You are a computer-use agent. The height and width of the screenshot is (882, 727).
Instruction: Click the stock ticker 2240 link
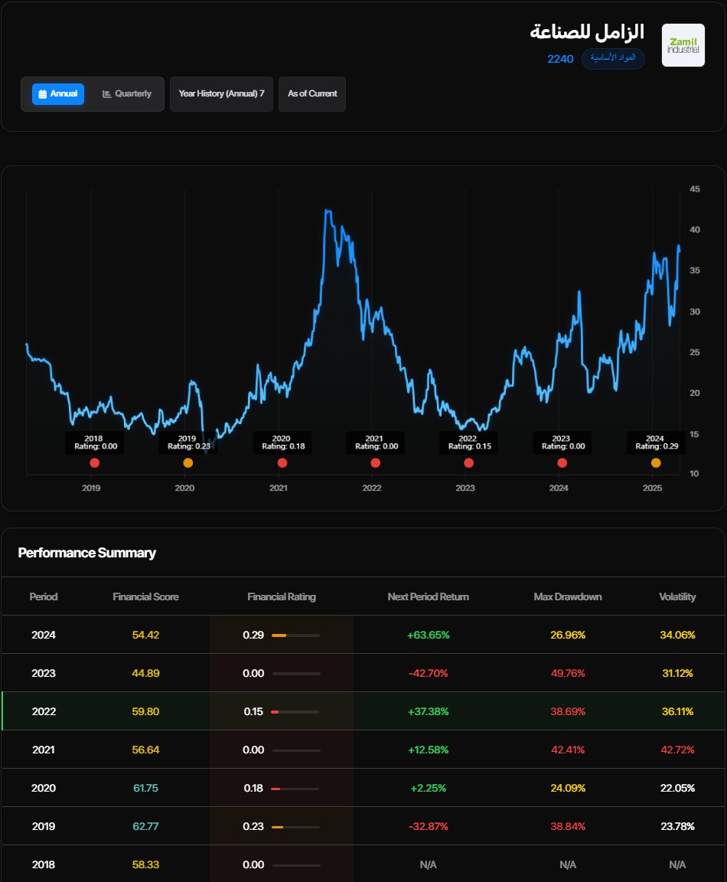(x=561, y=59)
